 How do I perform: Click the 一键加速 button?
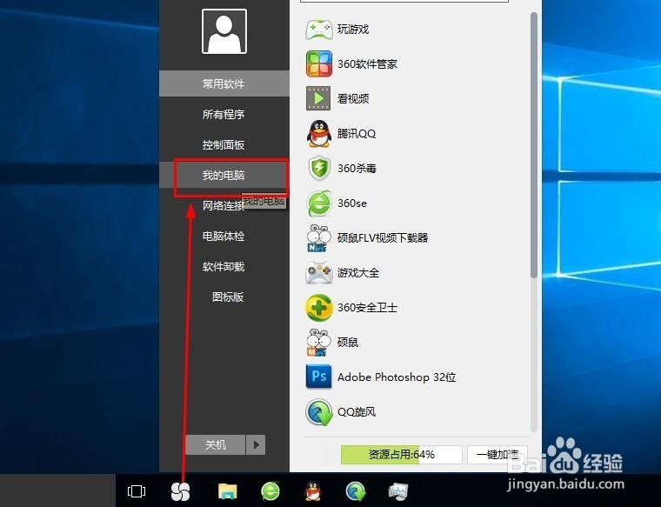tap(497, 455)
